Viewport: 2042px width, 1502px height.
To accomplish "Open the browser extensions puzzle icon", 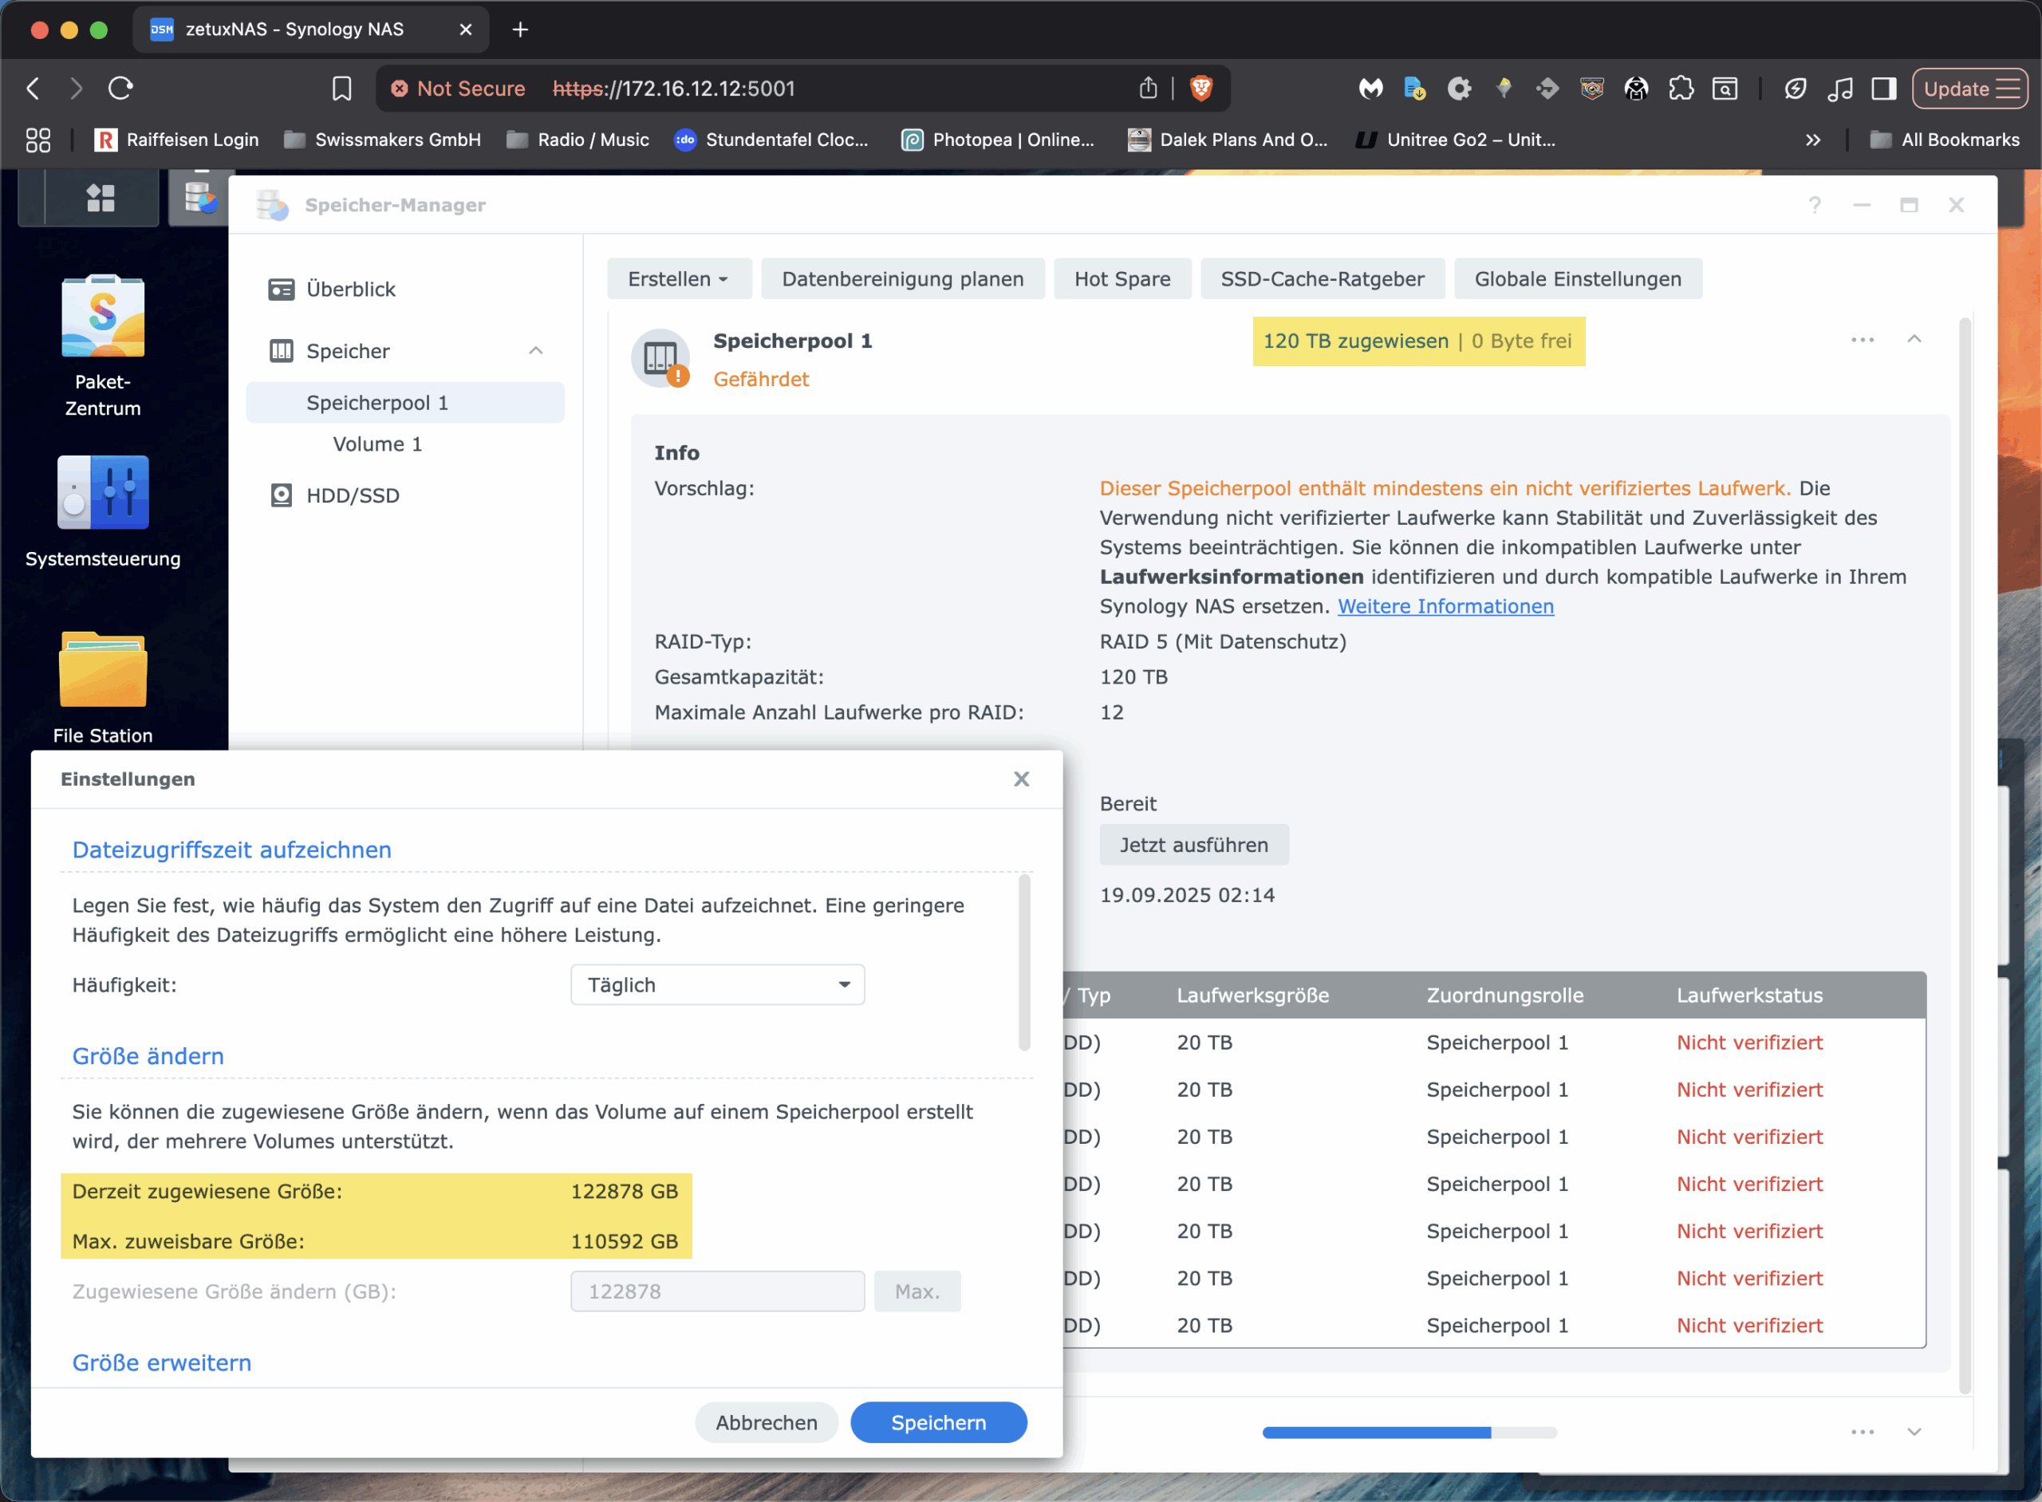I will (1680, 89).
